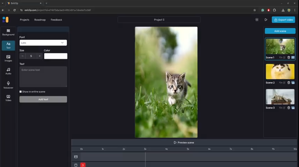Increase font size with plus button
This screenshot has height=167, width=299.
pyautogui.click(x=40, y=56)
